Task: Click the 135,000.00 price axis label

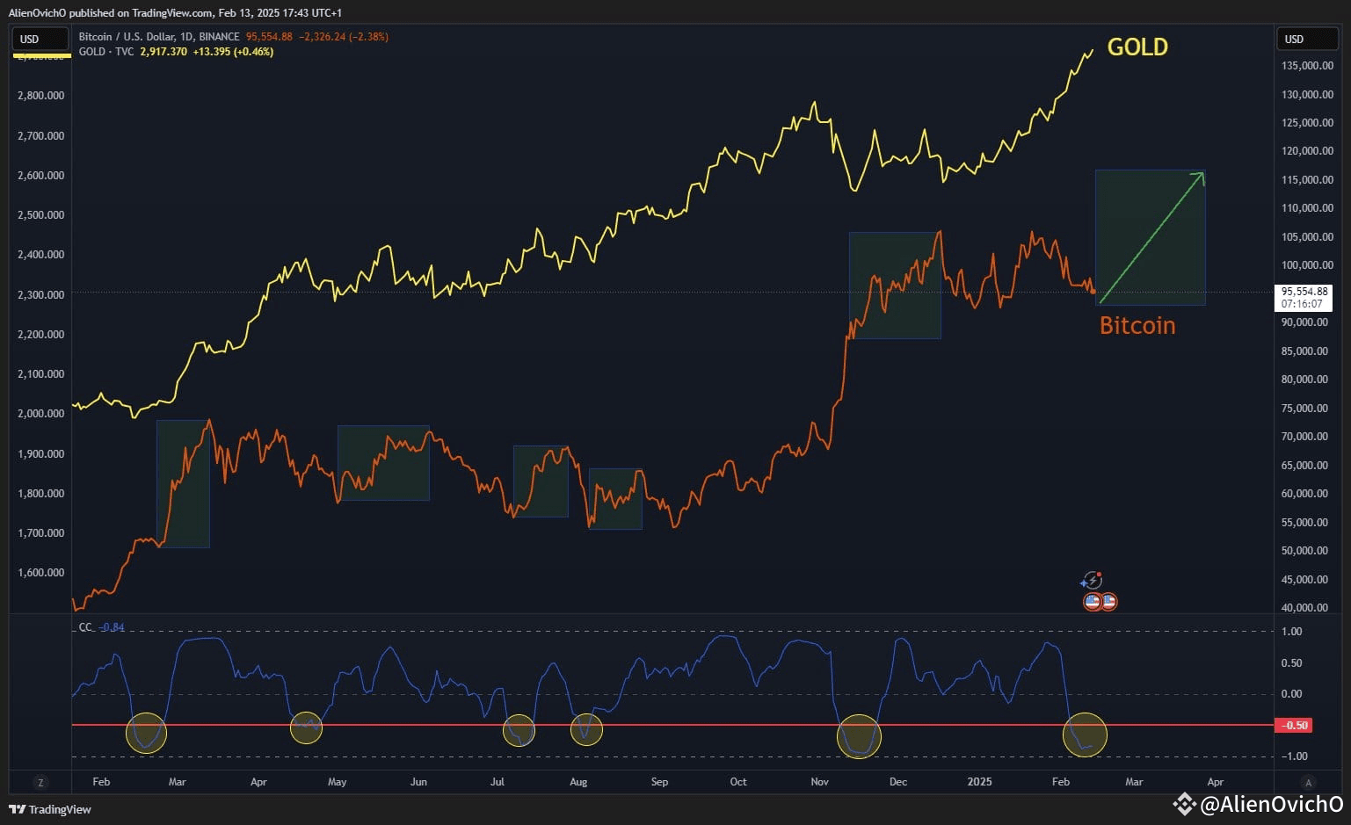Action: coord(1308,66)
